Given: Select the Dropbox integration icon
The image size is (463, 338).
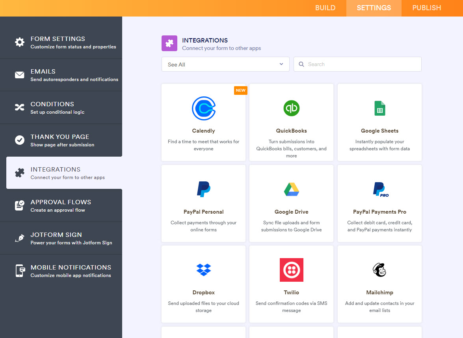Looking at the screenshot, I should pos(203,270).
